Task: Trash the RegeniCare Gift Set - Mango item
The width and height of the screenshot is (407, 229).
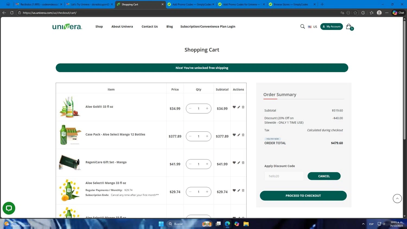Action: (243, 163)
